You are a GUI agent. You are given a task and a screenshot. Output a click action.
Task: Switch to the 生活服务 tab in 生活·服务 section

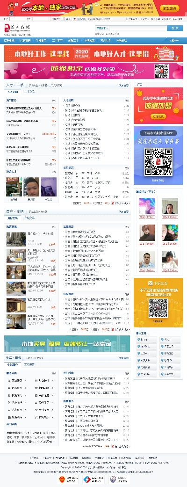[x=13, y=364]
